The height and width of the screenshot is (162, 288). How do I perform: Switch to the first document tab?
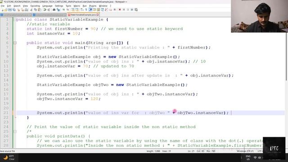pyautogui.click(x=16, y=15)
